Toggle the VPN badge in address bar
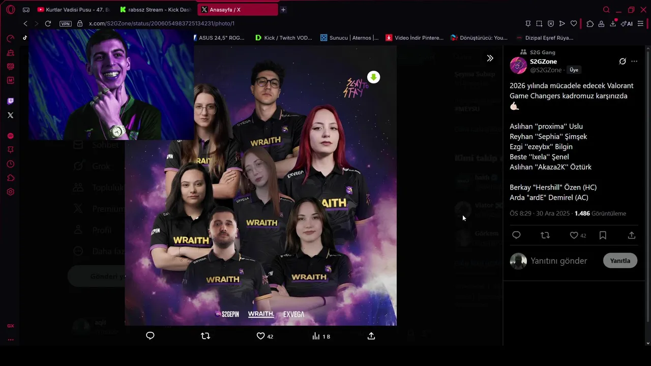This screenshot has width=651, height=366. pyautogui.click(x=66, y=24)
